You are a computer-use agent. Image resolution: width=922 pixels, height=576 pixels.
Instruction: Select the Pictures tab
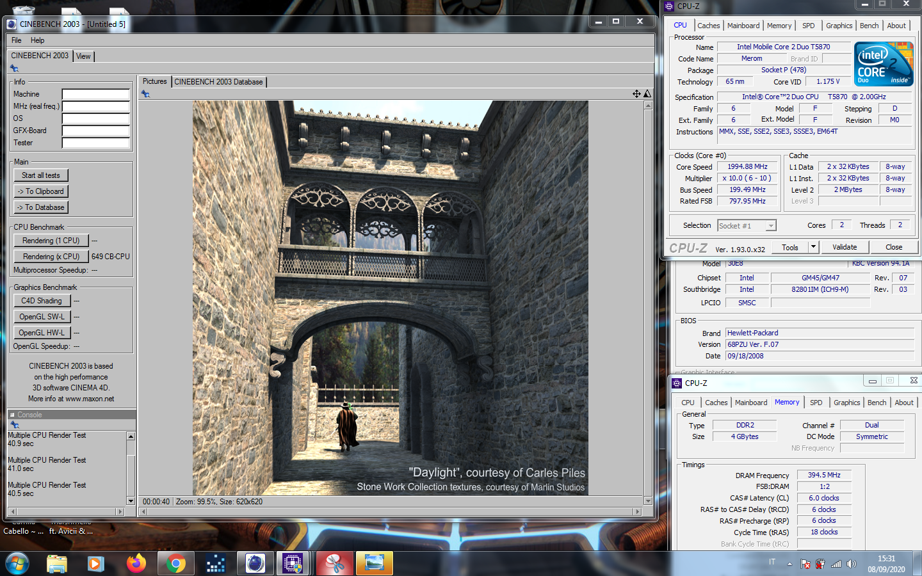click(x=154, y=81)
